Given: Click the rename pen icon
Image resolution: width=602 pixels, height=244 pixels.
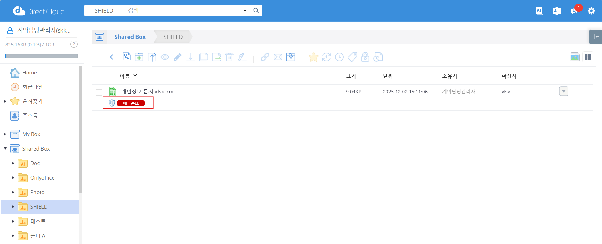Looking at the screenshot, I should (x=242, y=57).
